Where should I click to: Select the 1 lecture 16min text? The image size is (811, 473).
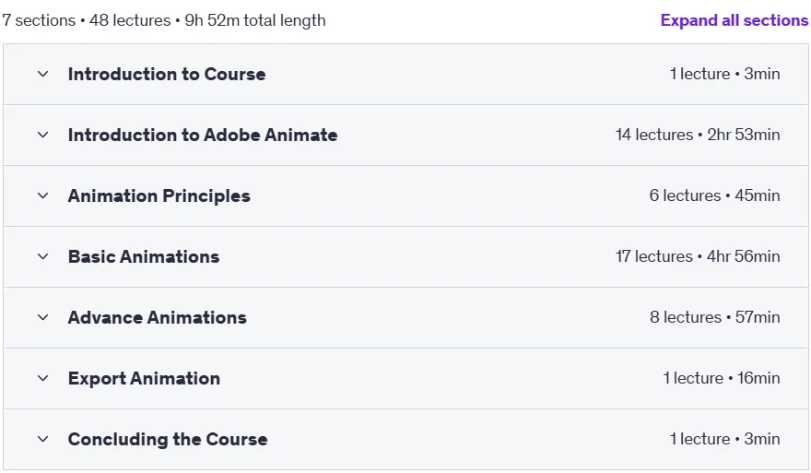tap(722, 378)
